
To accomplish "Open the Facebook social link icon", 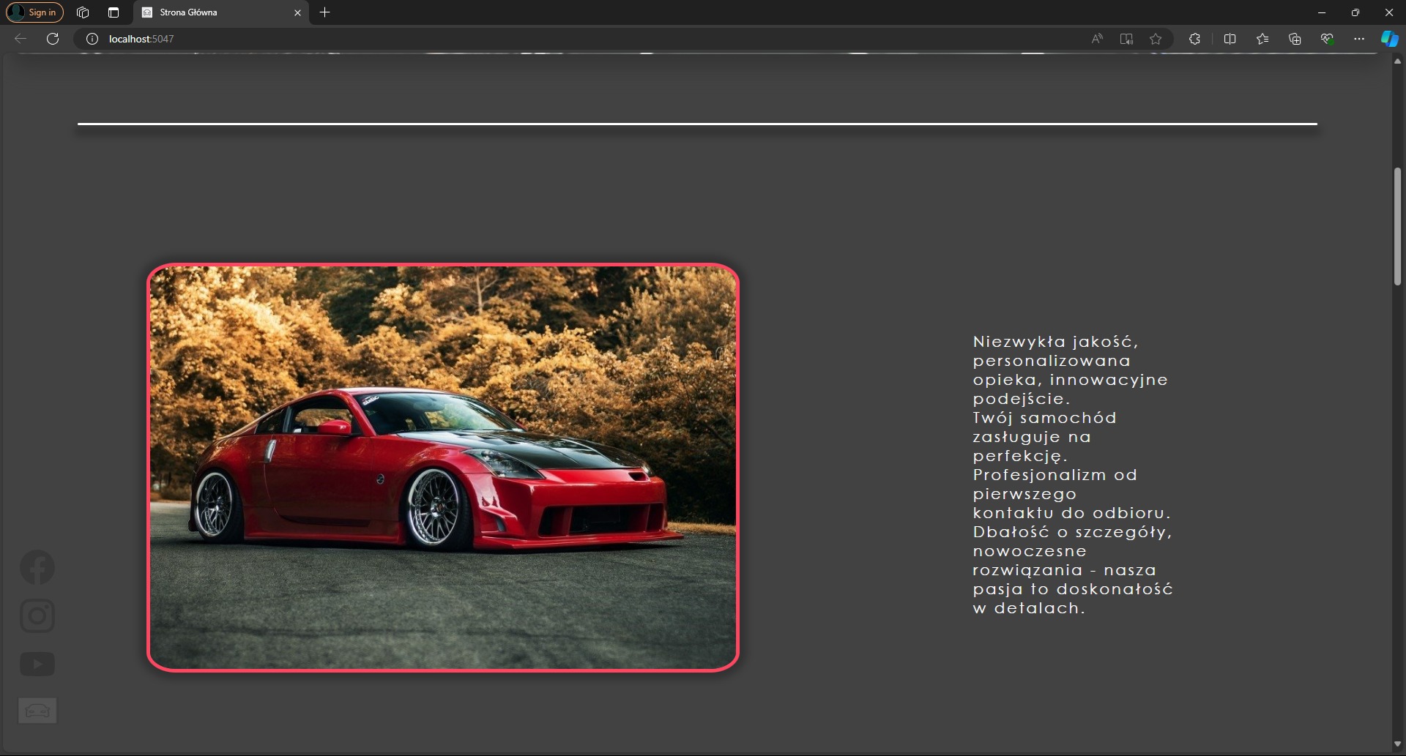I will (37, 567).
